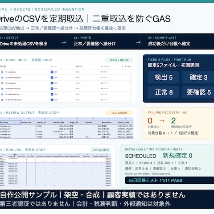
Task: Click the CJ / A:B除外 badge
Action: point(119,113)
